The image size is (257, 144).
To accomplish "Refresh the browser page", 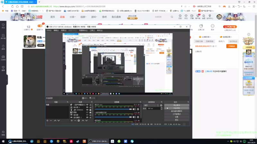I will [13, 6].
